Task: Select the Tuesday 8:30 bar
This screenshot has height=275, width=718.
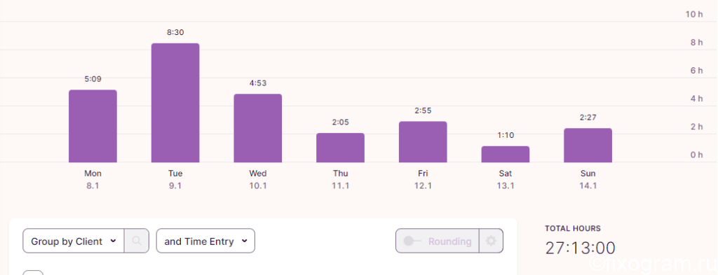Action: click(175, 103)
